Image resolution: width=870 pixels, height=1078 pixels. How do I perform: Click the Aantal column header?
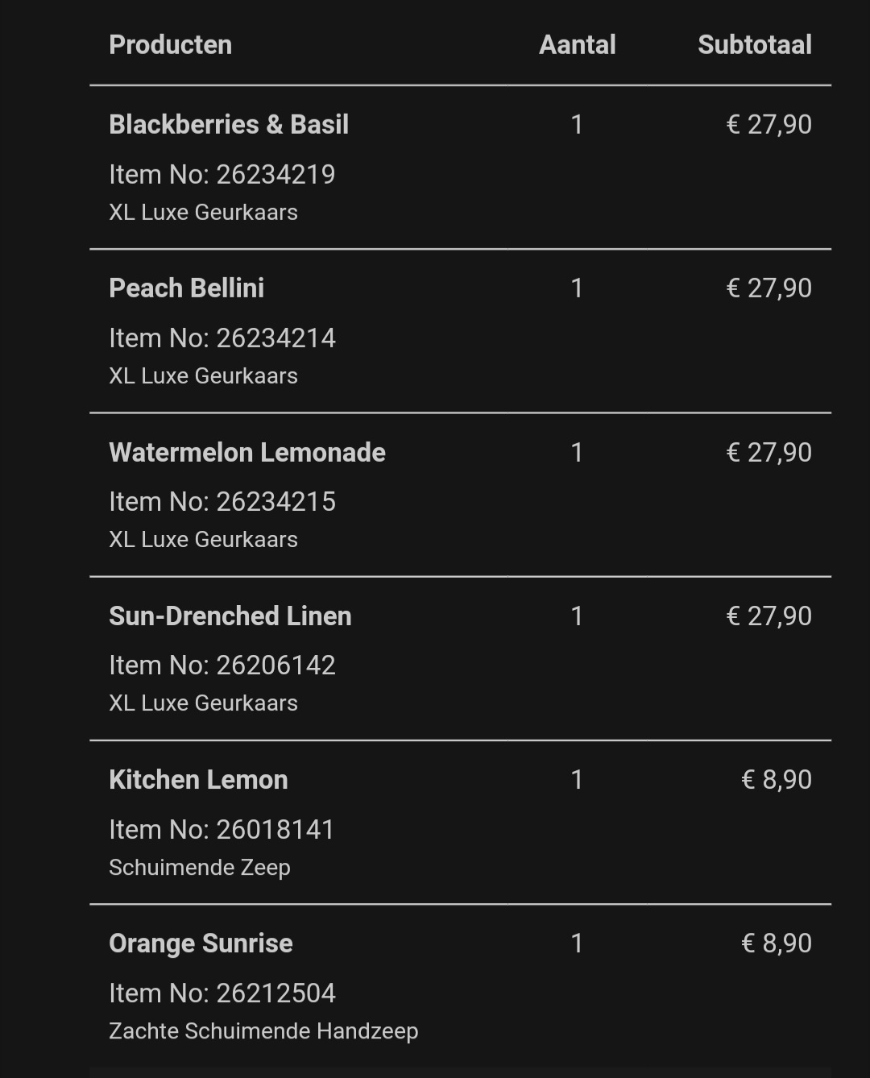coord(578,44)
